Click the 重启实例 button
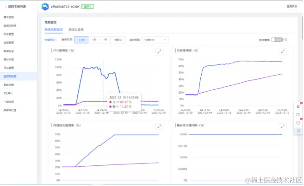 292,7
